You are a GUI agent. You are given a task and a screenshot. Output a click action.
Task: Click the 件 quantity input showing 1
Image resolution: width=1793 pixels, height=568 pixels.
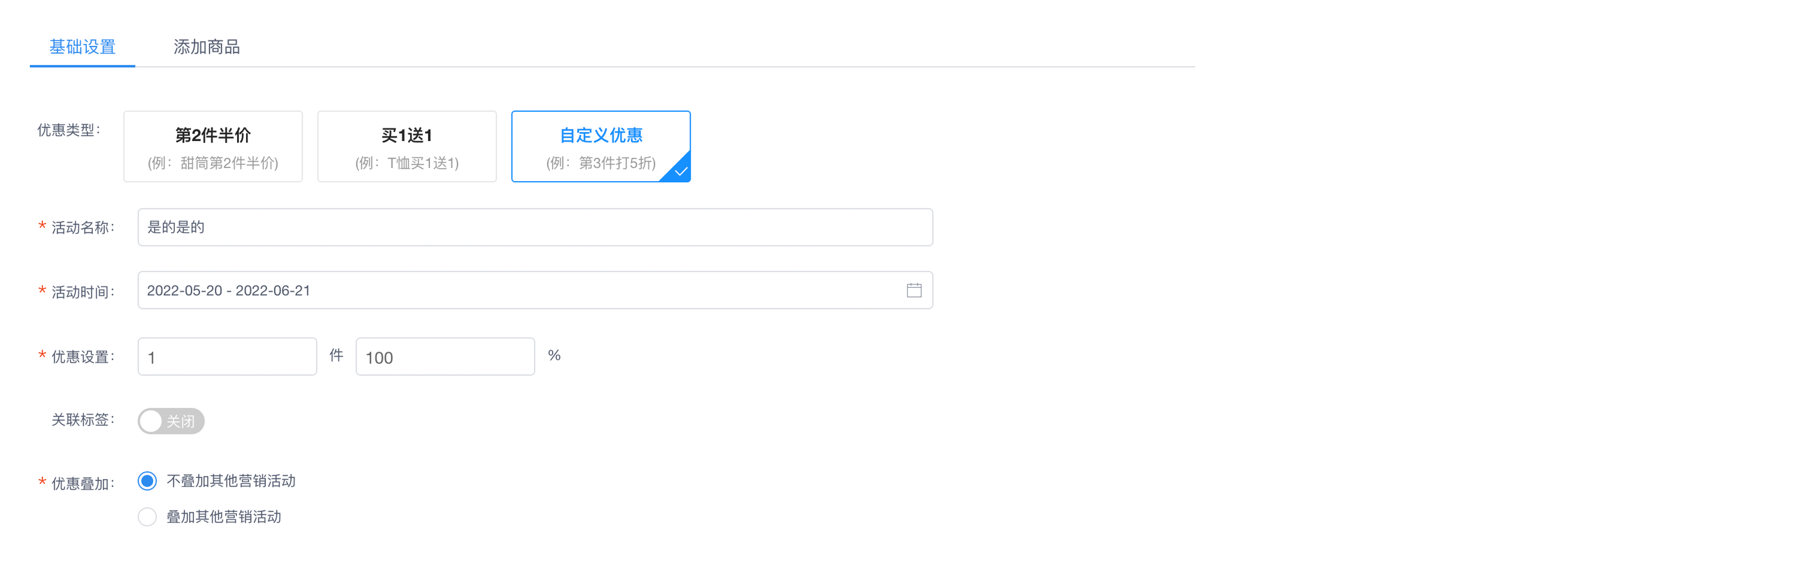[x=227, y=357]
